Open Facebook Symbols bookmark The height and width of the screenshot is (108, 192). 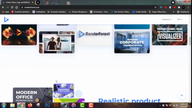[21, 12]
